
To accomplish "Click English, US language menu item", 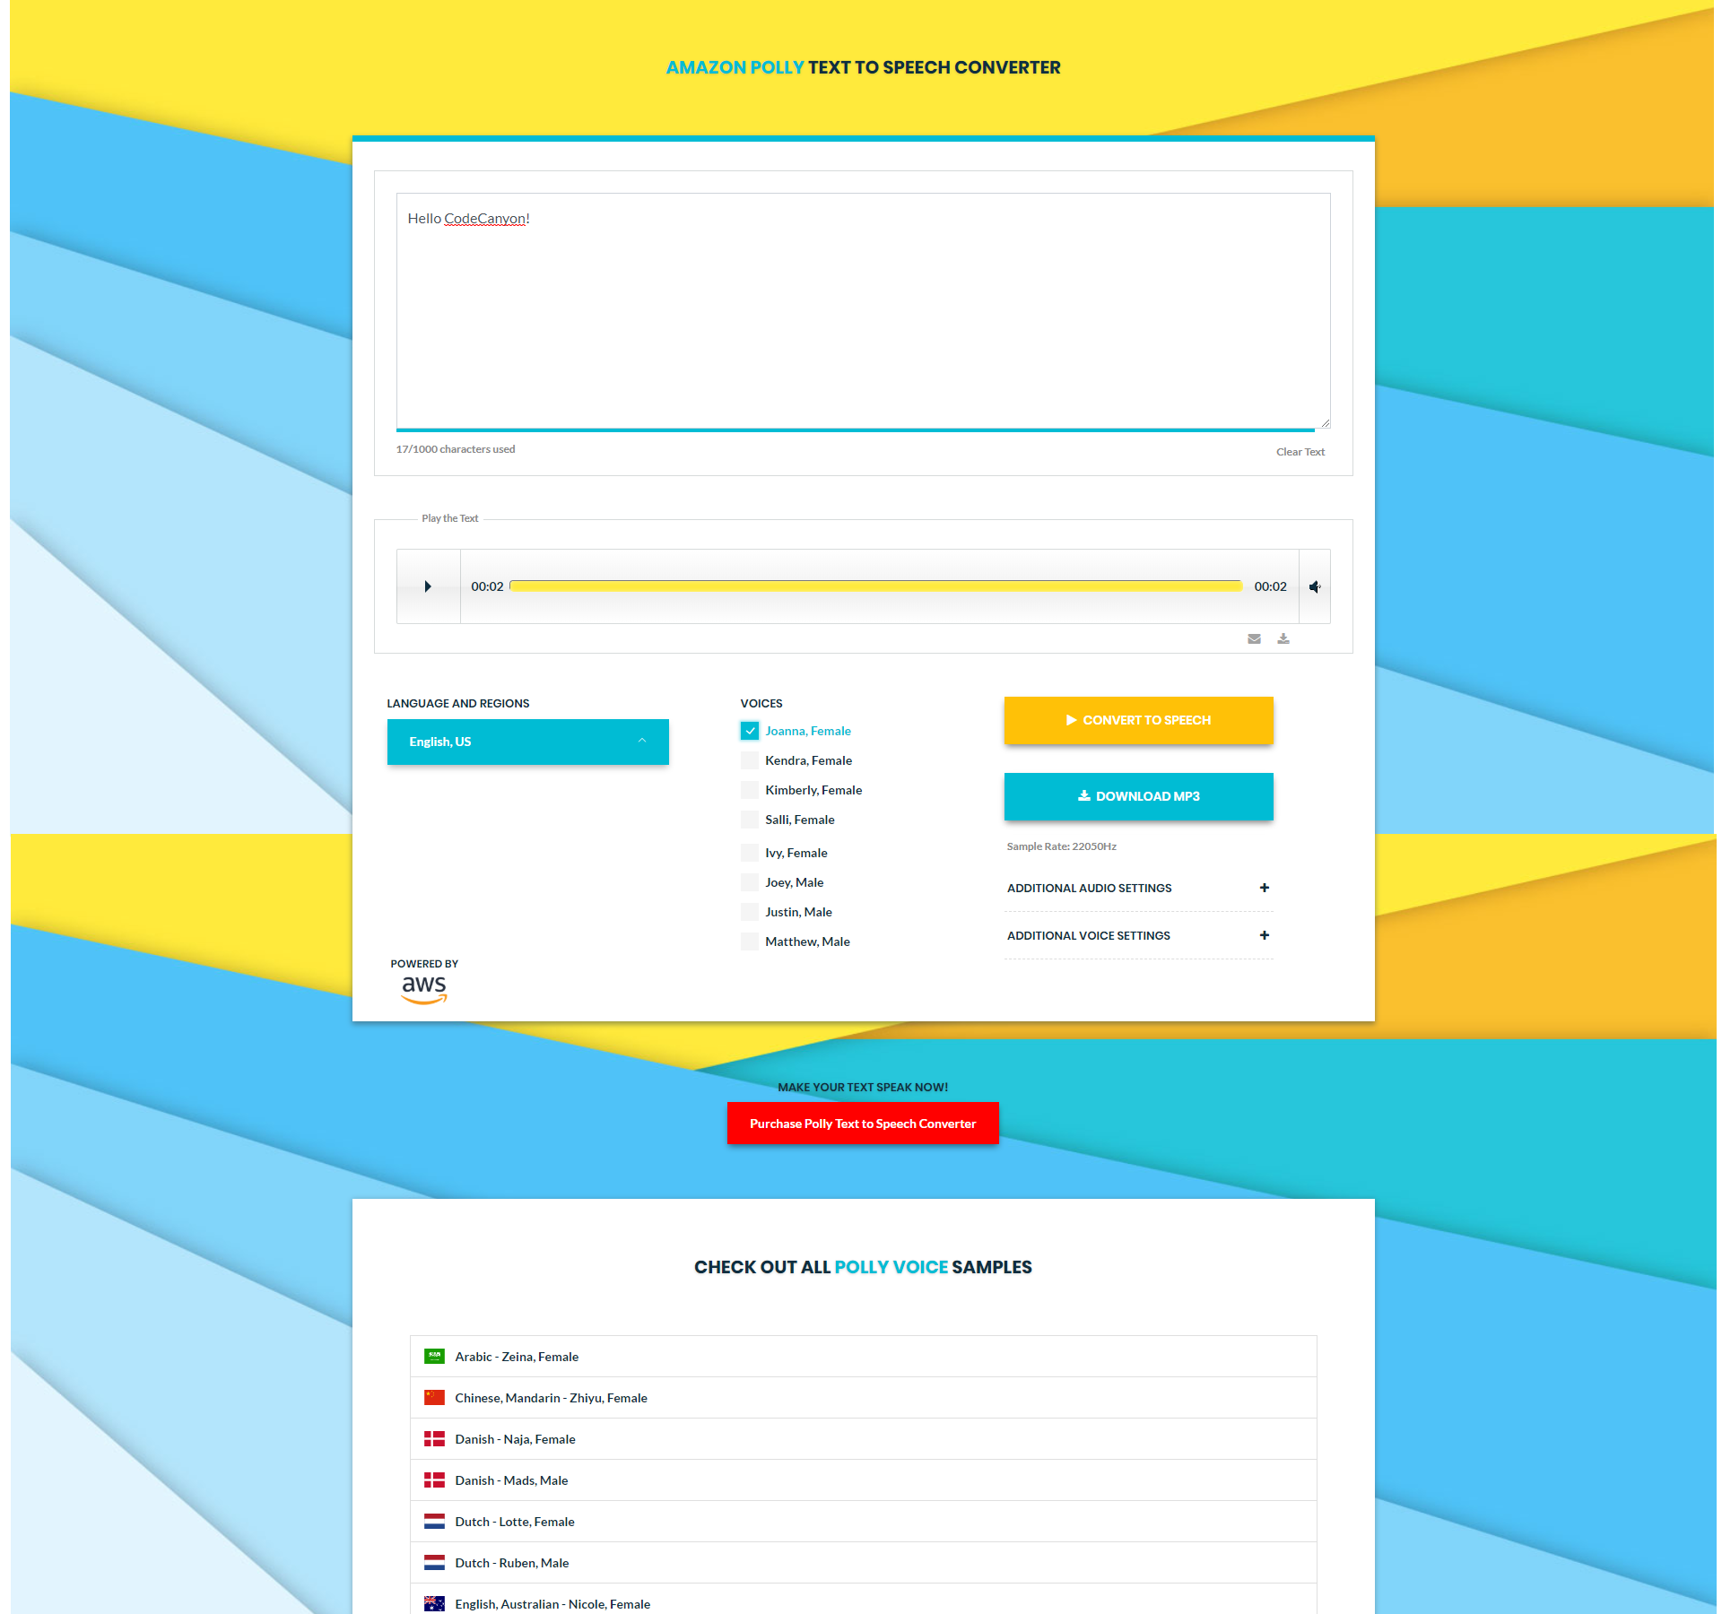I will (528, 742).
